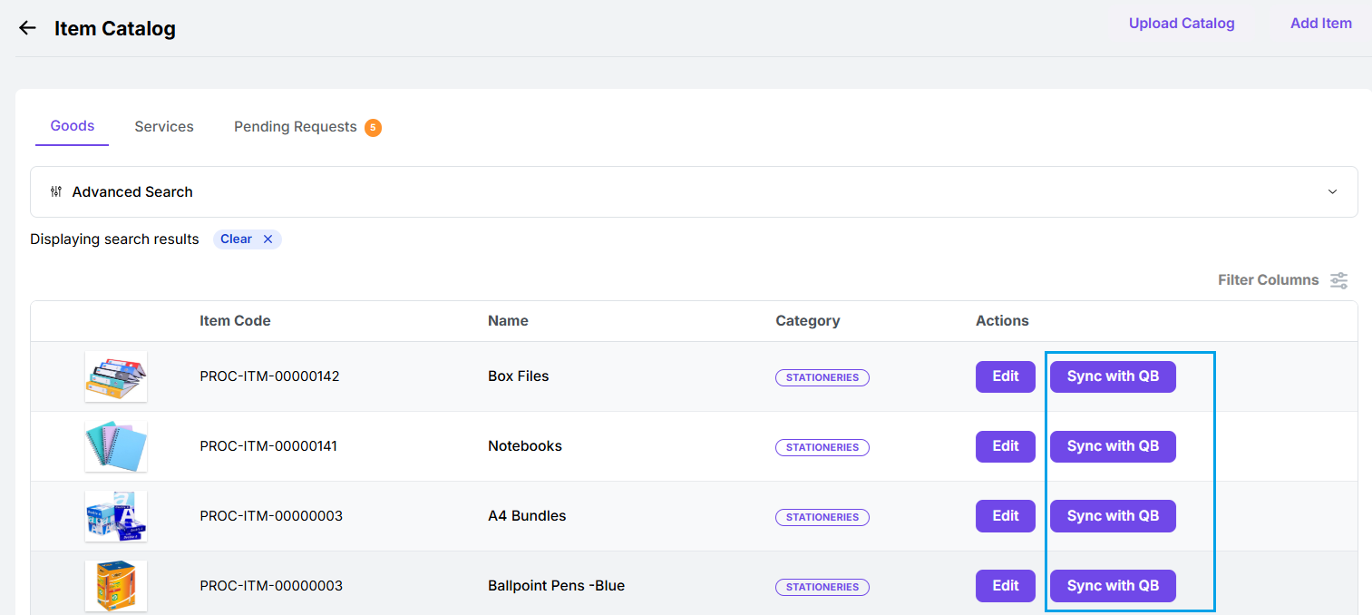Click the Name column header
1372x615 pixels.
[508, 321]
